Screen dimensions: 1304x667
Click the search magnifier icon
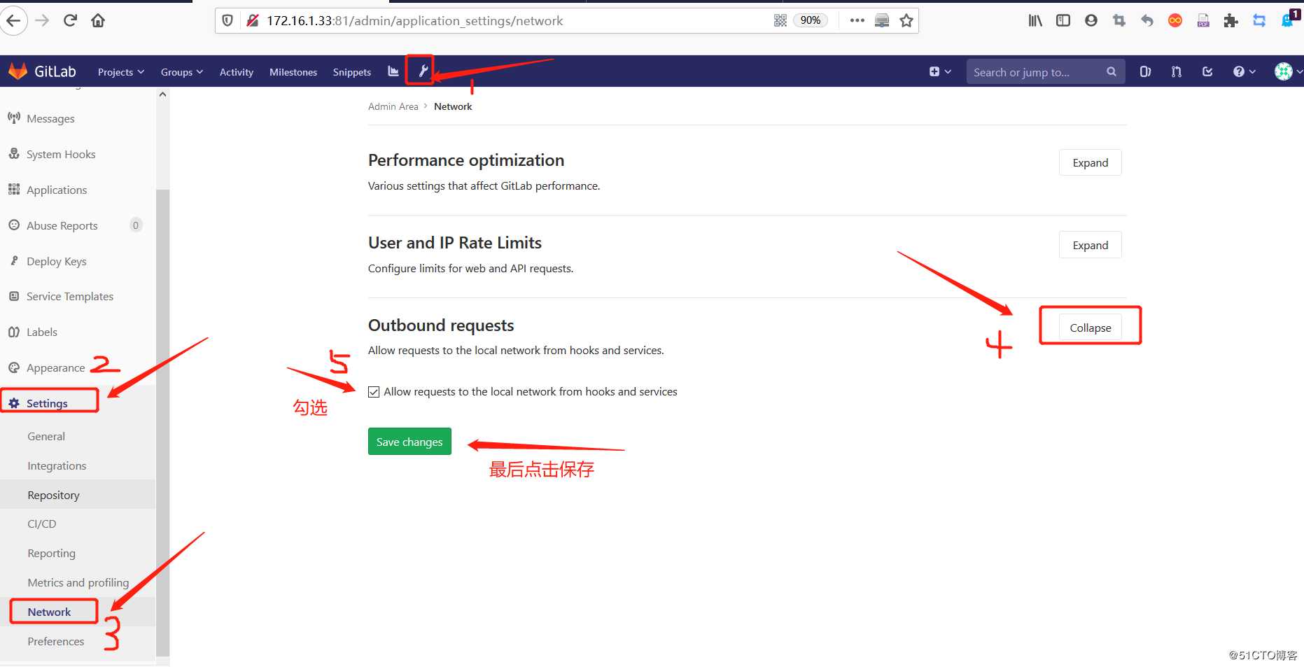[1111, 71]
